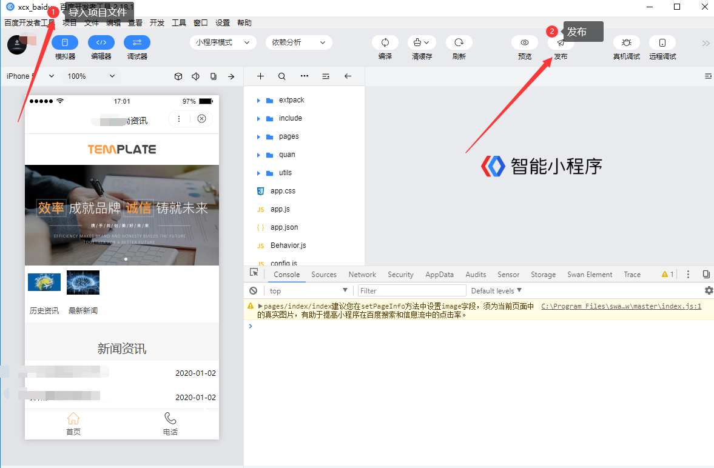Open the index.js:1 source link
The height and width of the screenshot is (468, 714).
coord(621,306)
